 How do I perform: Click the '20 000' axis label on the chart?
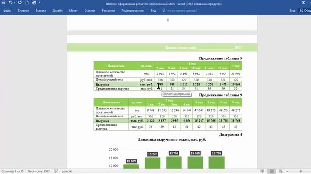[113, 150]
